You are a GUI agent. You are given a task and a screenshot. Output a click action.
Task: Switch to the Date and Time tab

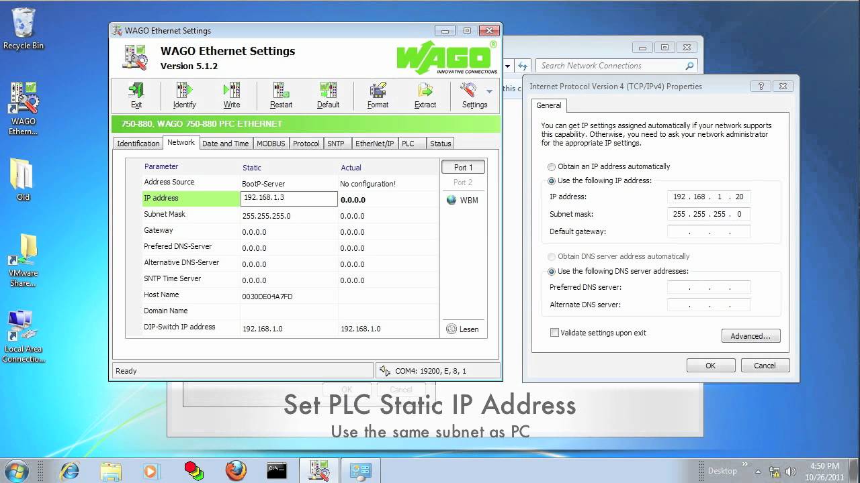[225, 144]
